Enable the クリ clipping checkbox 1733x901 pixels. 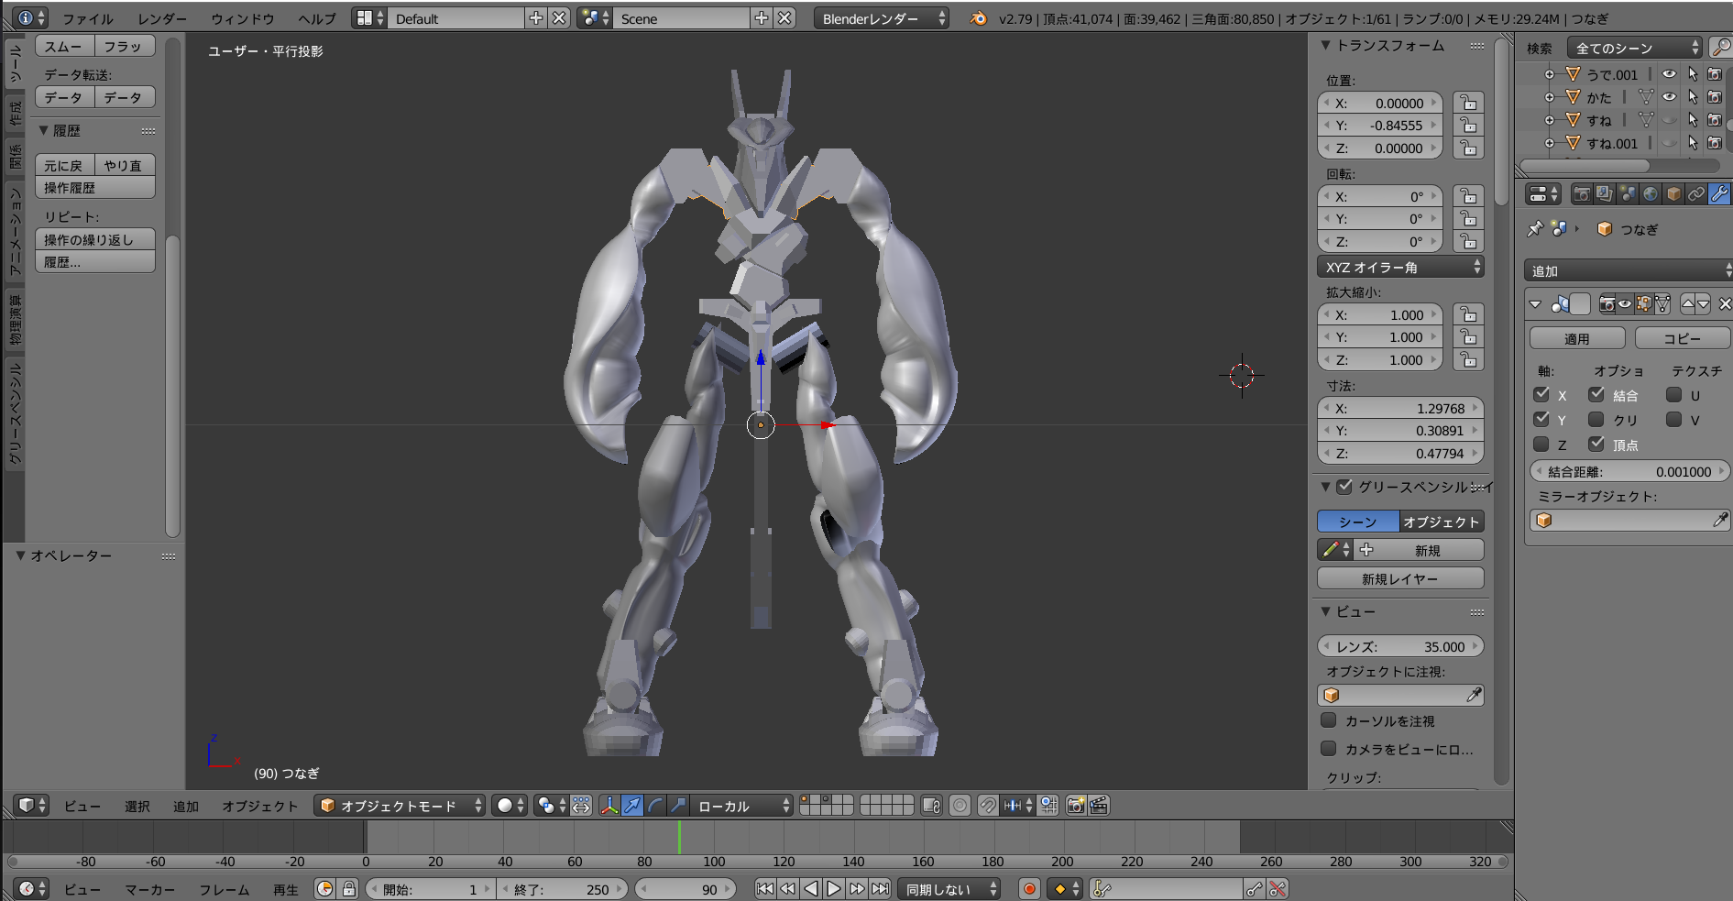(1596, 420)
